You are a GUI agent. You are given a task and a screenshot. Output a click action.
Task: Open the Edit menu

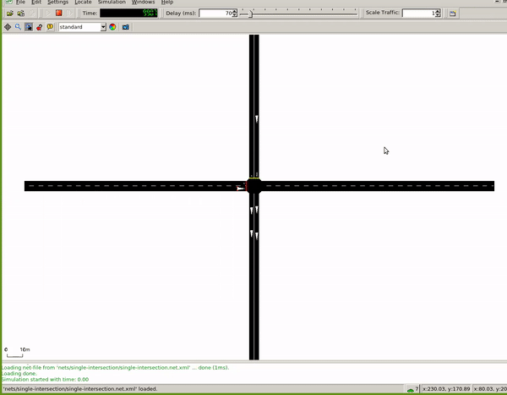tap(35, 2)
